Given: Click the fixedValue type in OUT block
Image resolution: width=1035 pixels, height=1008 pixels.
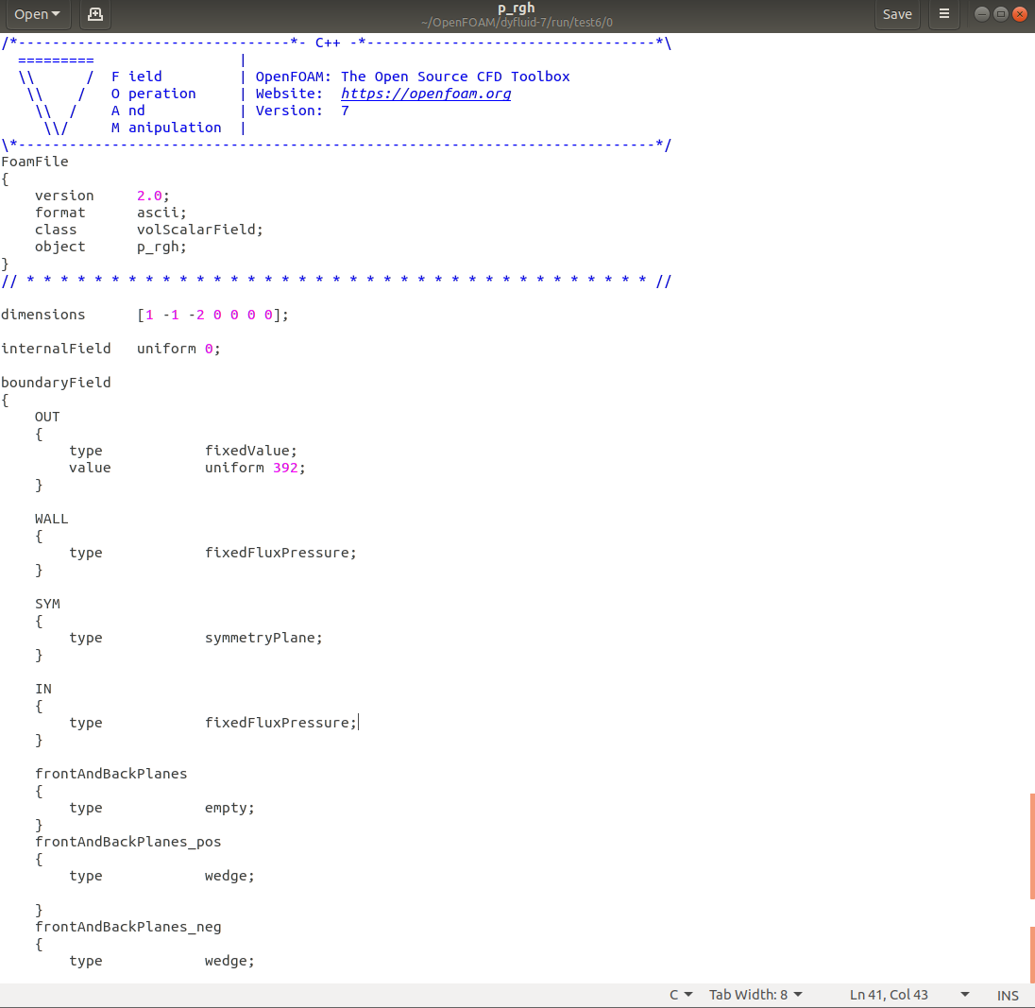Looking at the screenshot, I should 250,451.
